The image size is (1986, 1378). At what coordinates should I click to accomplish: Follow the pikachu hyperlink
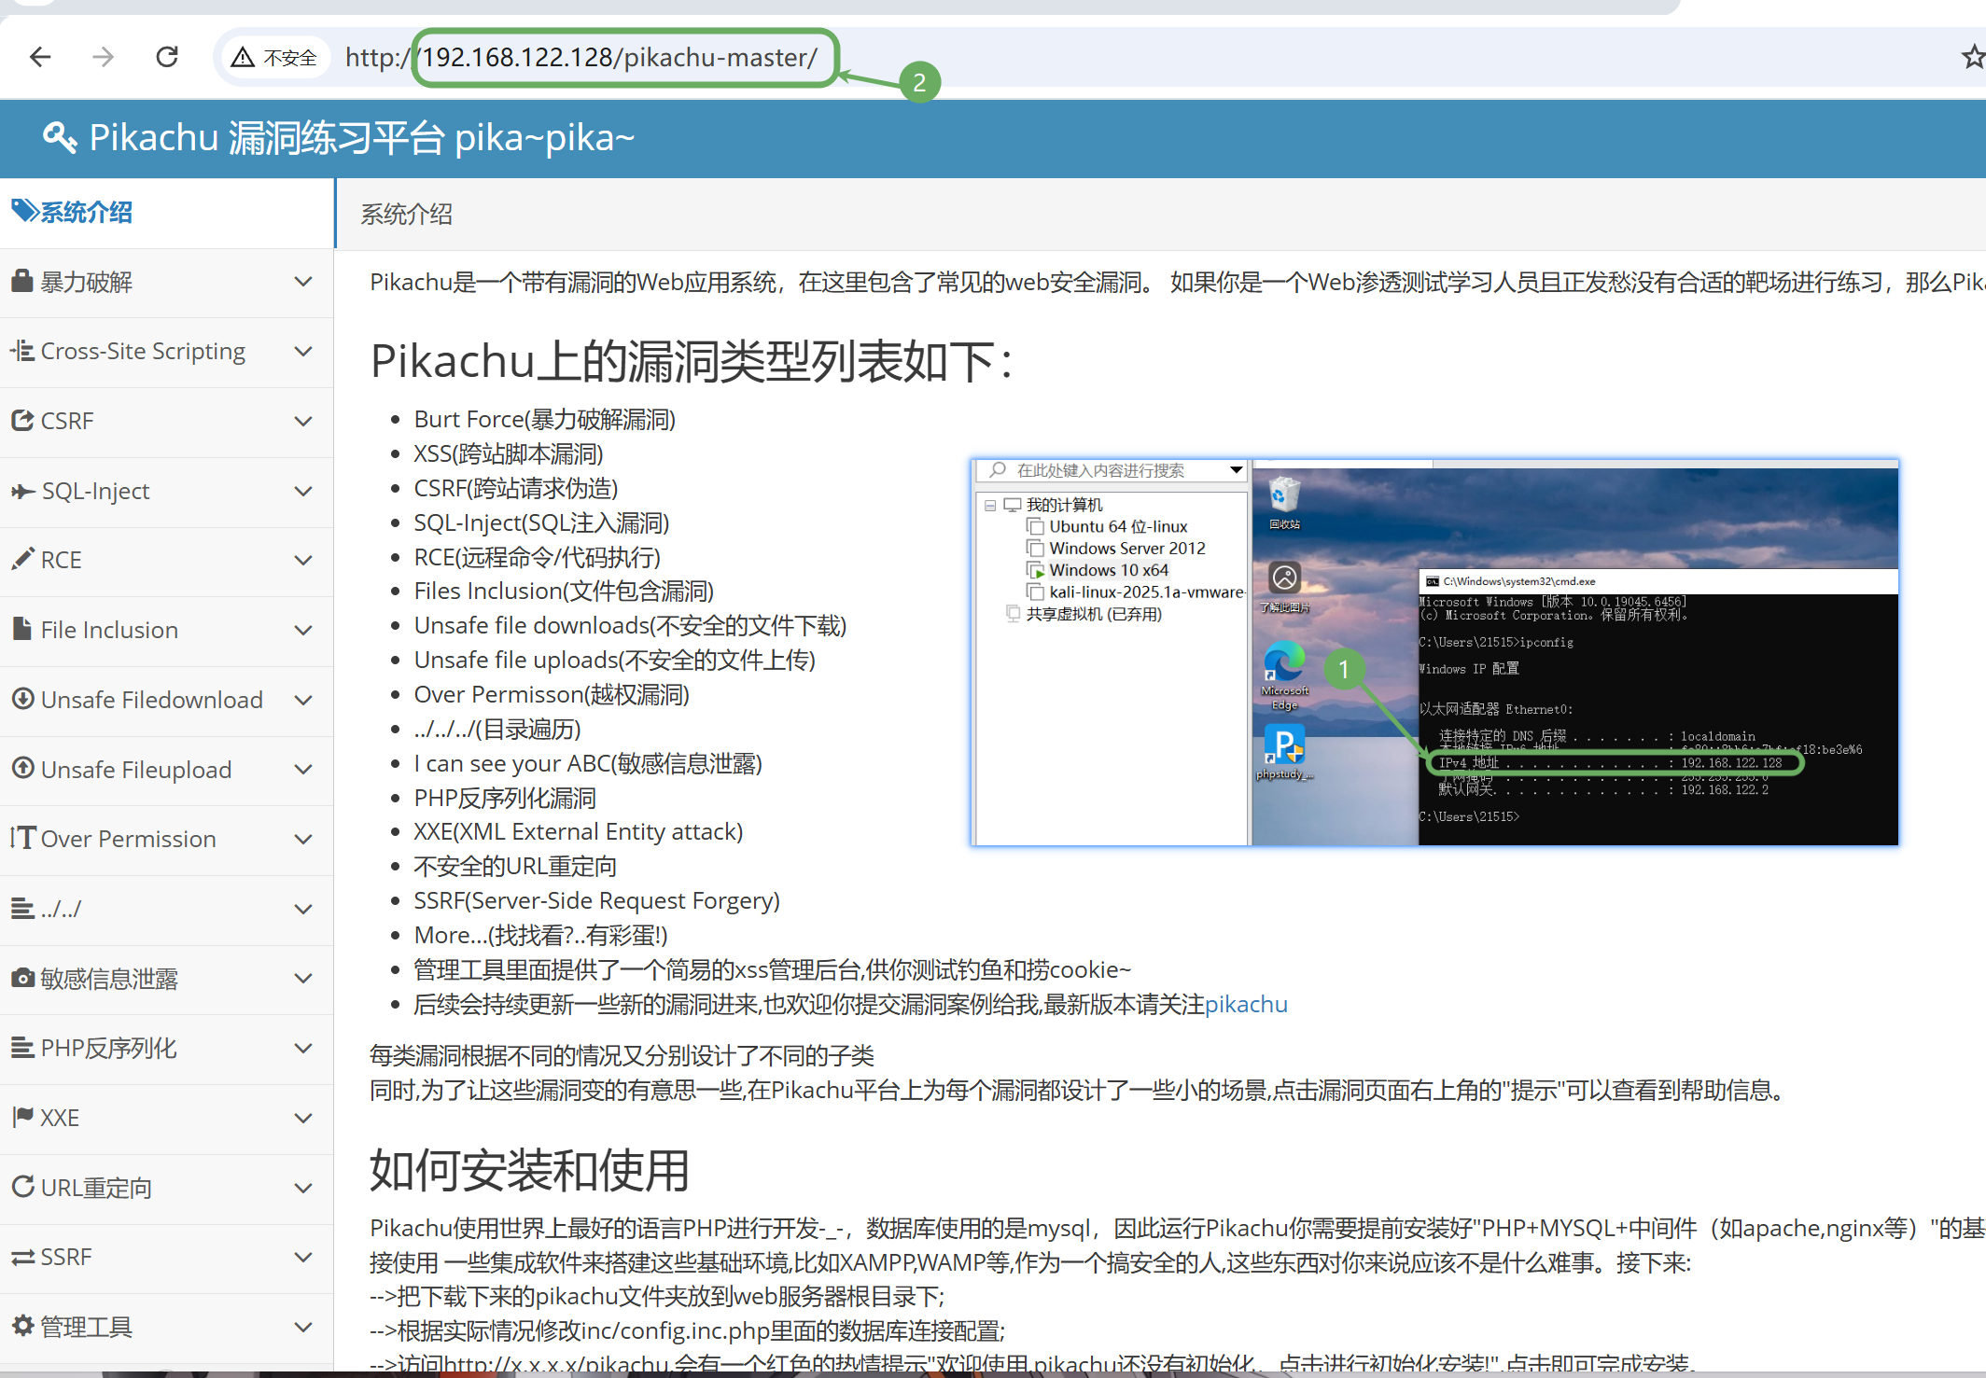[x=1246, y=1004]
